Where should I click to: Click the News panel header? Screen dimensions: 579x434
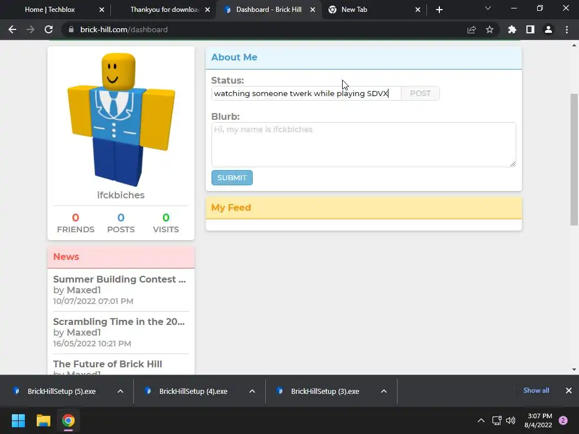[121, 257]
